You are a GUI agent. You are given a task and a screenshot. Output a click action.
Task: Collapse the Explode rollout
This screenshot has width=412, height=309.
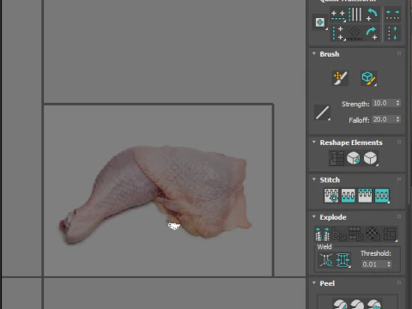coord(314,217)
